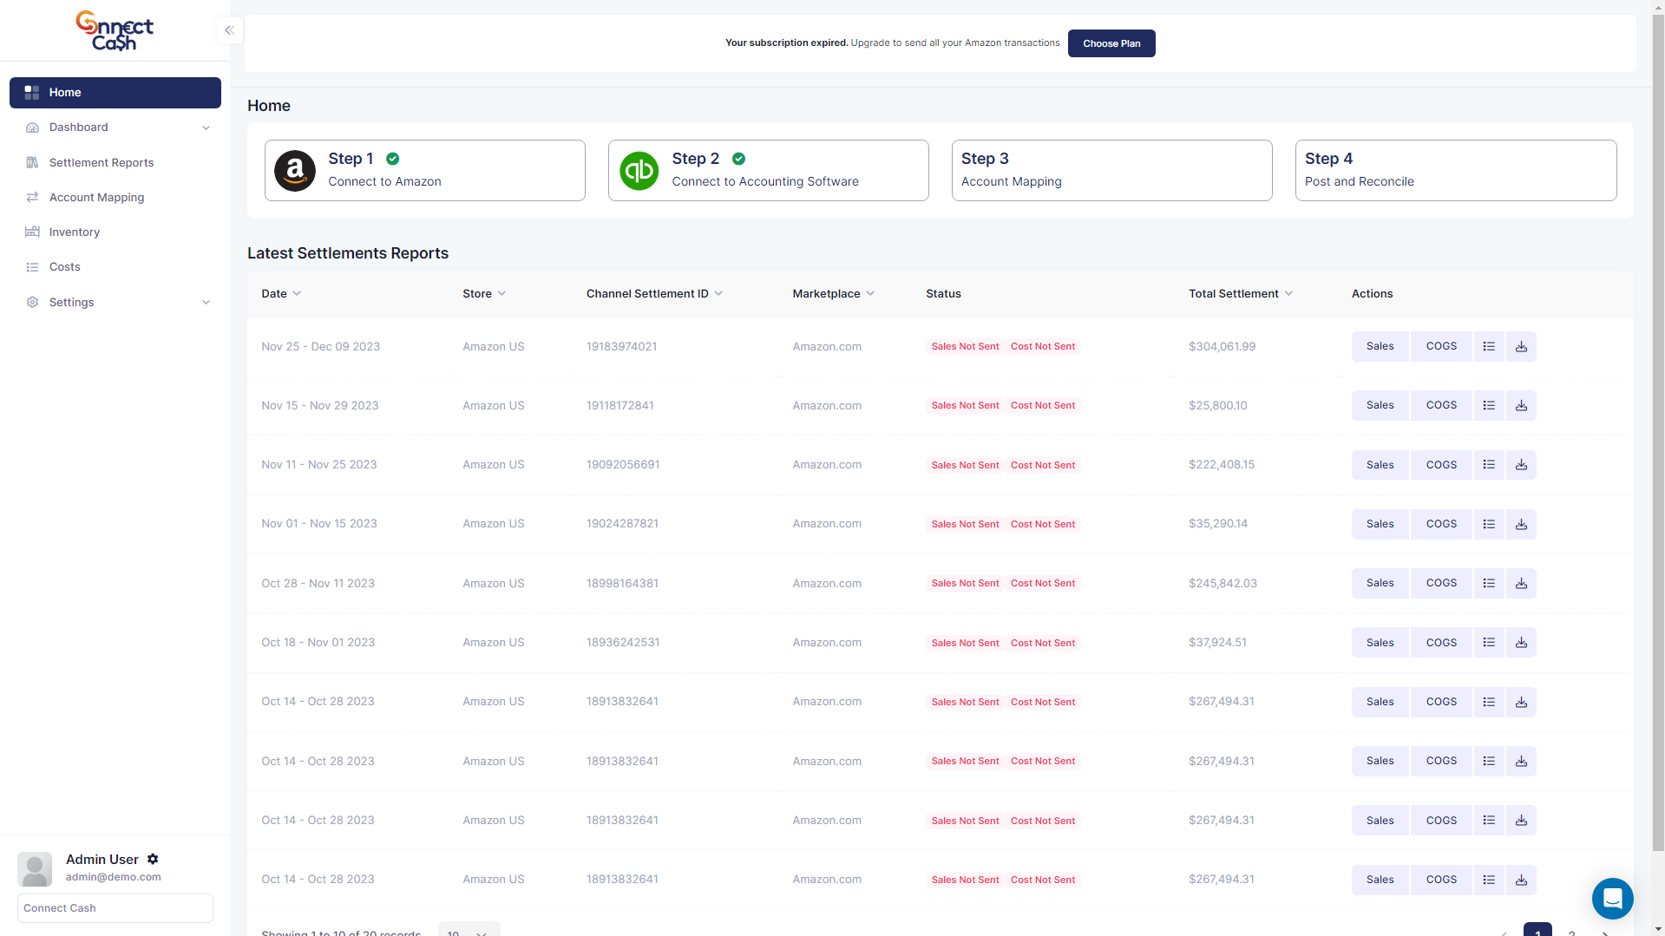Screen dimensions: 1665x936
Task: Download the Oct 28 - Nov 11 settlement report
Action: [1521, 583]
